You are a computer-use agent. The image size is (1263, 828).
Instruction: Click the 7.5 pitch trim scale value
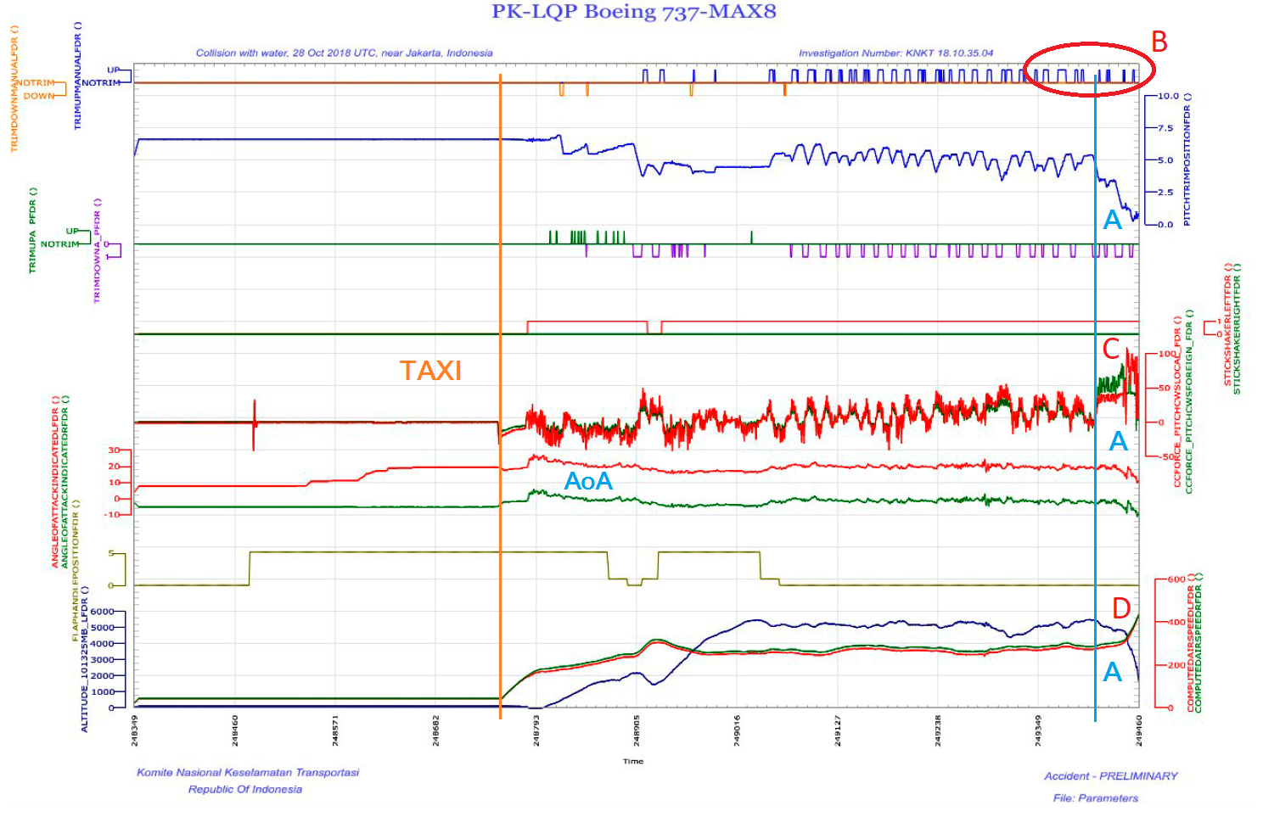pyautogui.click(x=1165, y=128)
